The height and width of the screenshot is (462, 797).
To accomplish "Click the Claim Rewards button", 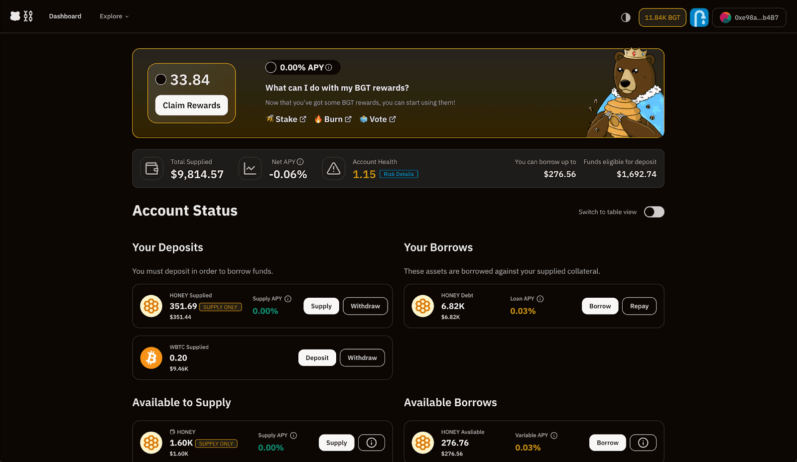I will 191,105.
